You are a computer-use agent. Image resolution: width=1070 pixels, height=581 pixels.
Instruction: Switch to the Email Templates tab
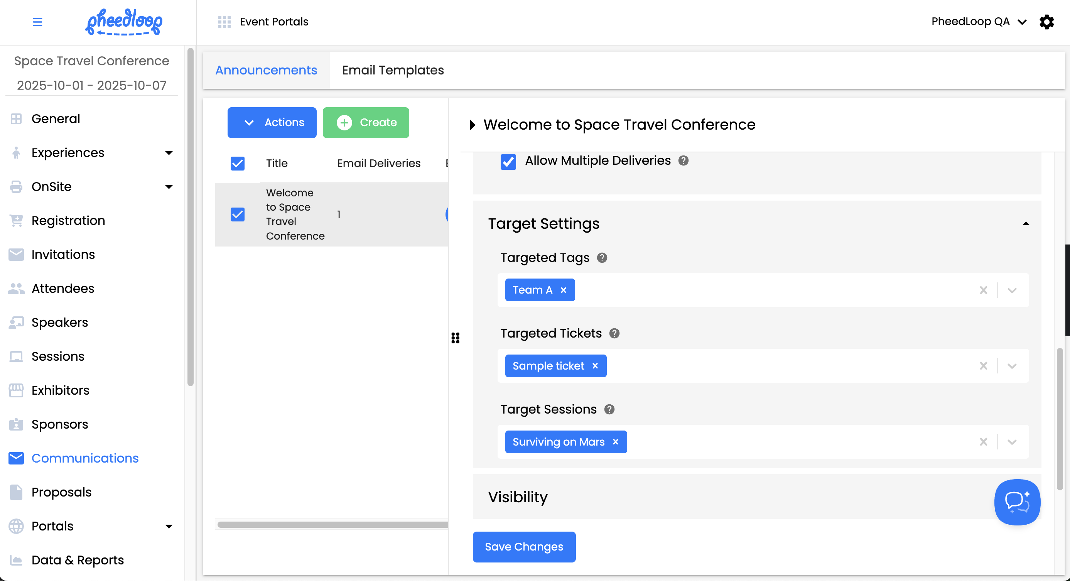click(x=393, y=70)
